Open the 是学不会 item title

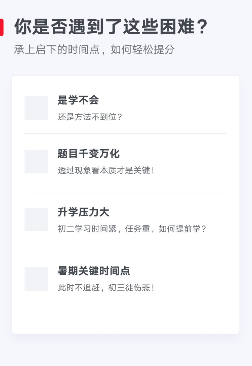[x=78, y=100]
